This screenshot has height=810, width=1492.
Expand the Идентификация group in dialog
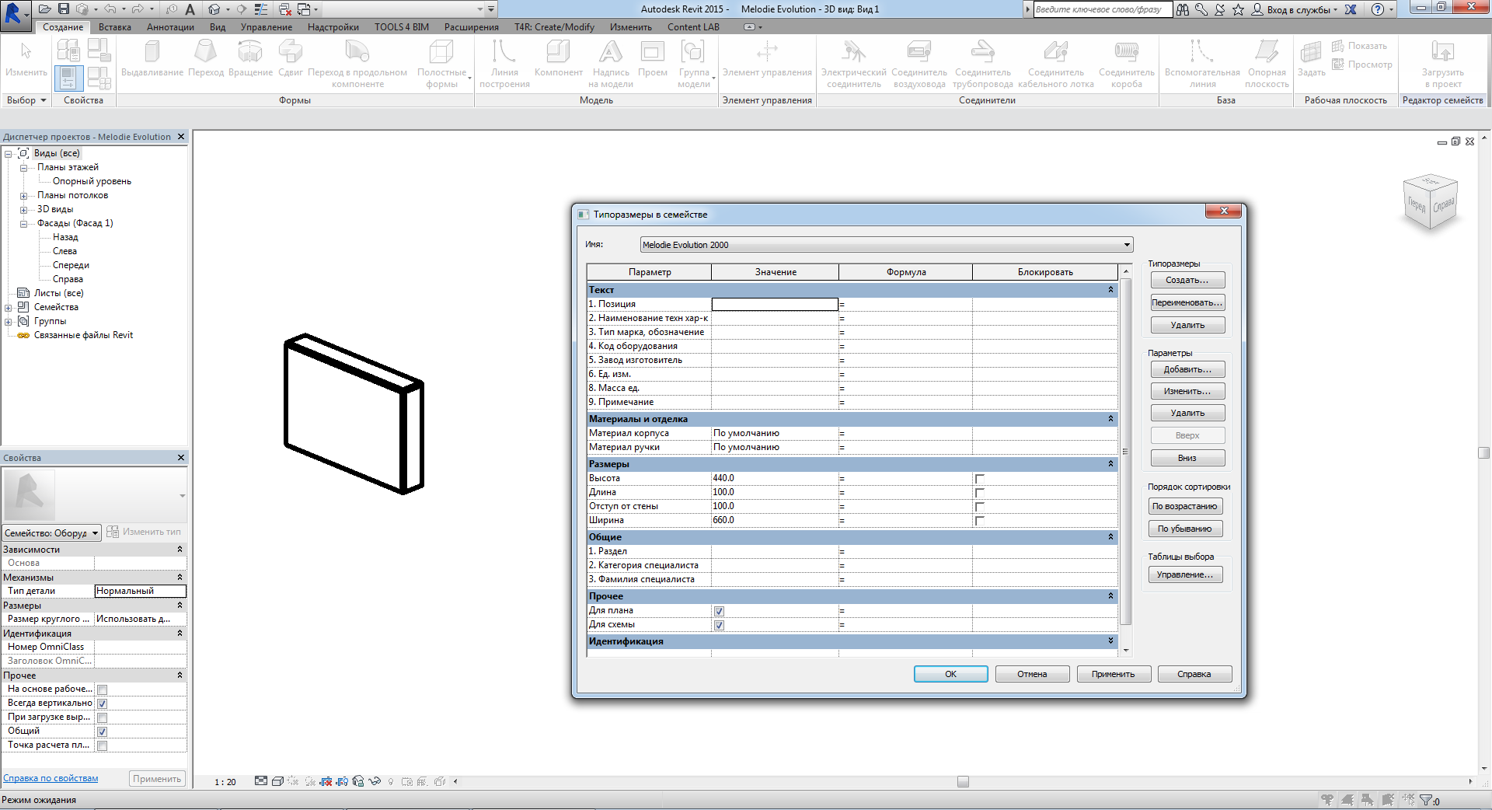(1110, 641)
